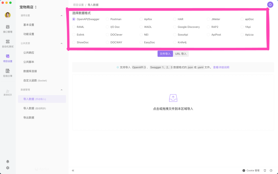This screenshot has height=174, width=278.
Task: Click the upload inbox icon
Action: pos(173,98)
